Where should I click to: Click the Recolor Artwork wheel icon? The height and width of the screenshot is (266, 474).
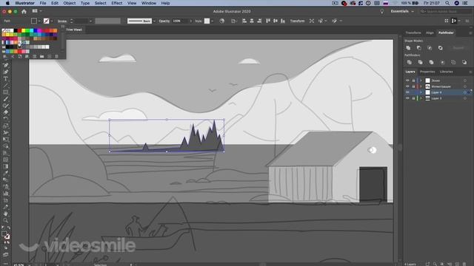pos(222,21)
